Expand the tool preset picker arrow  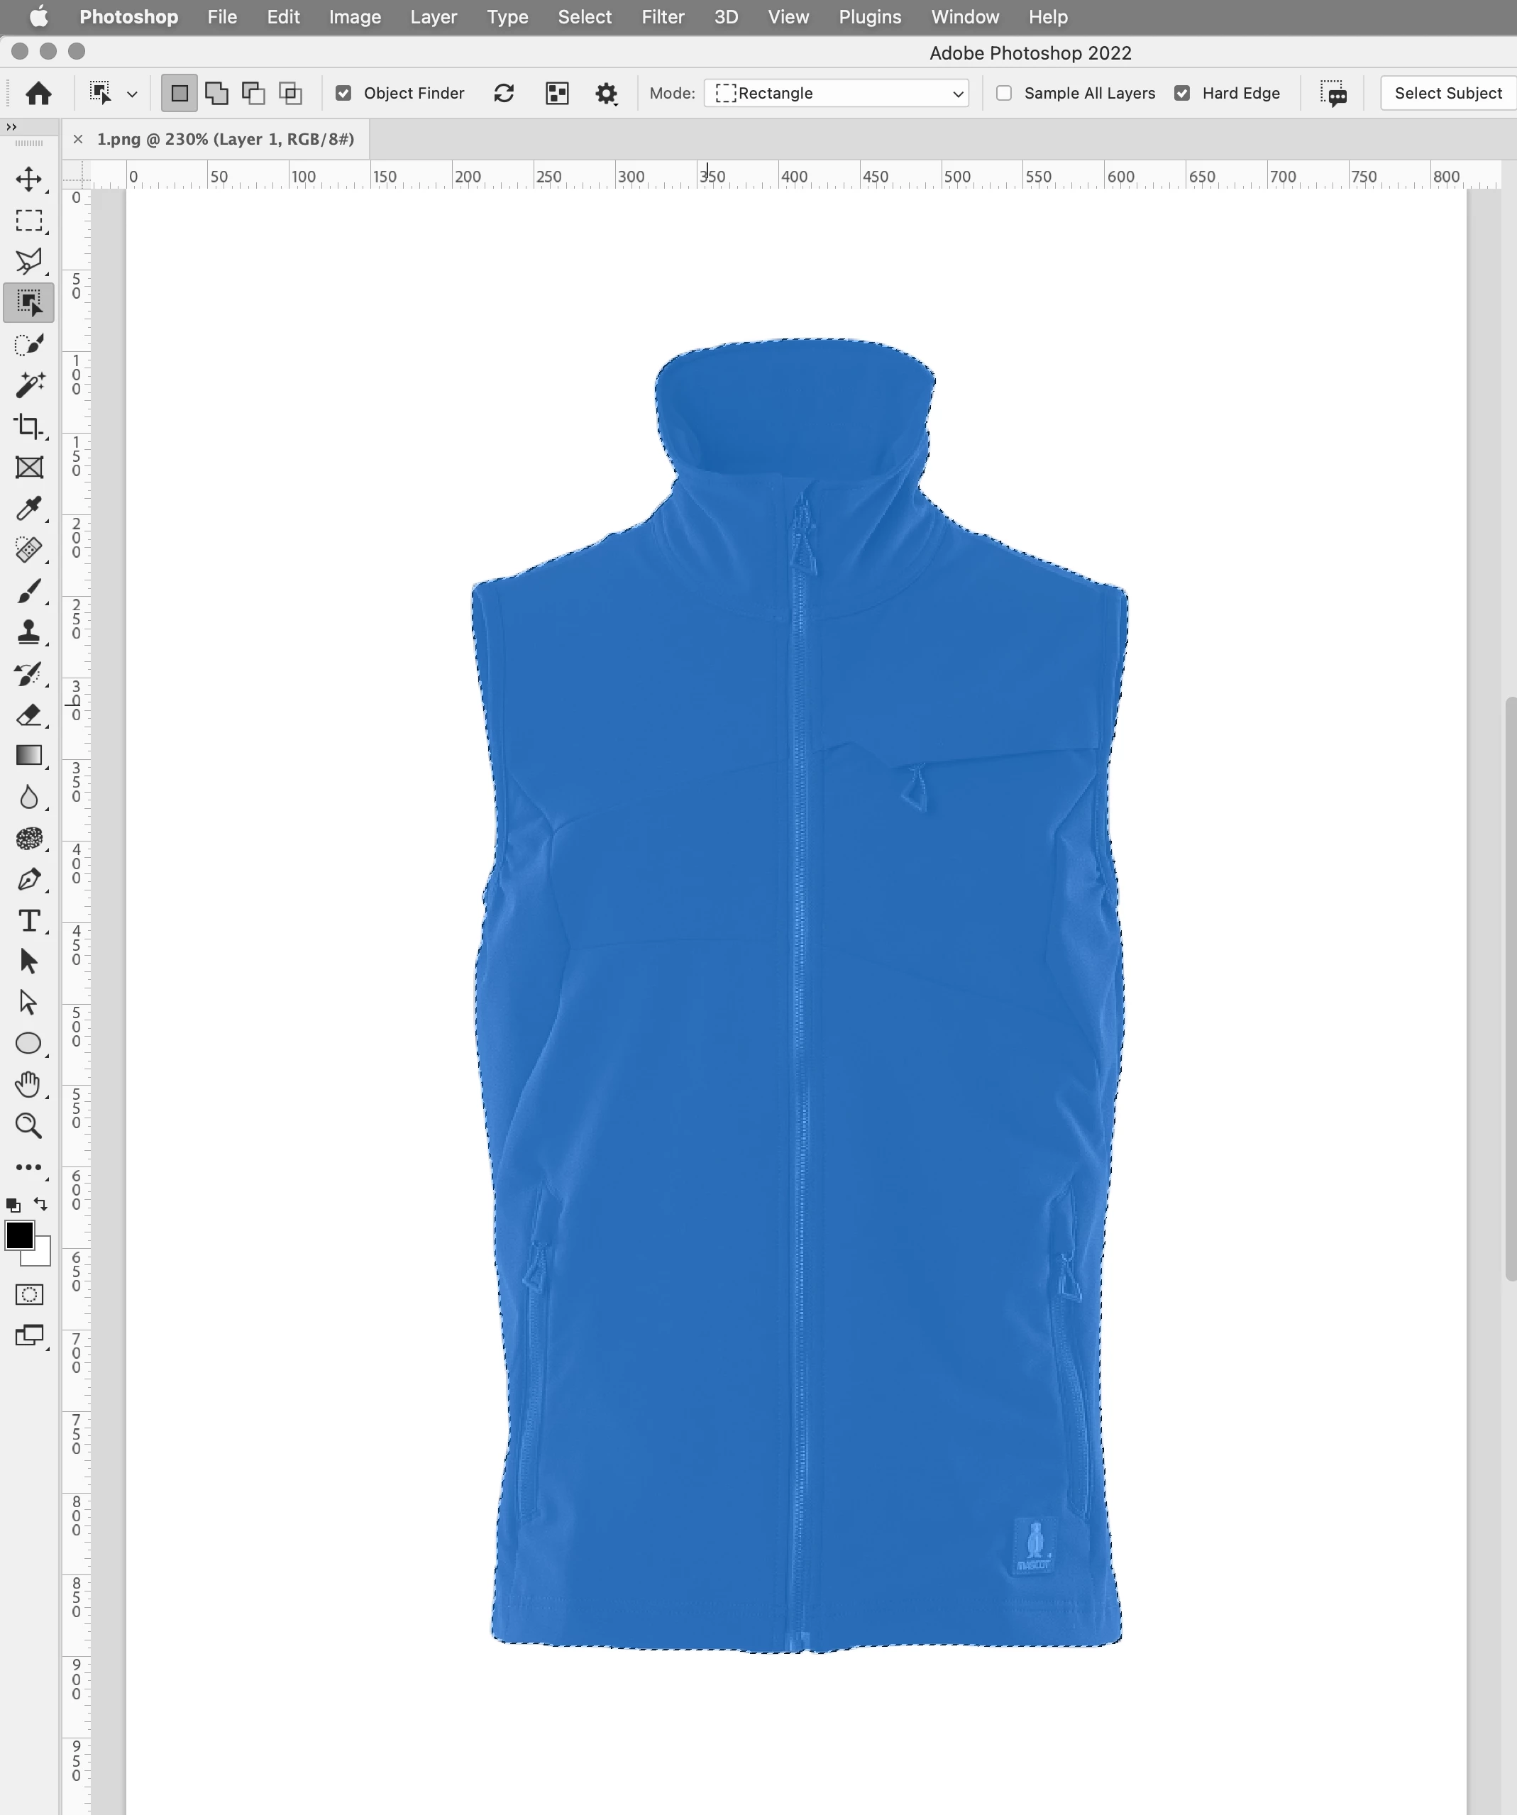click(132, 94)
